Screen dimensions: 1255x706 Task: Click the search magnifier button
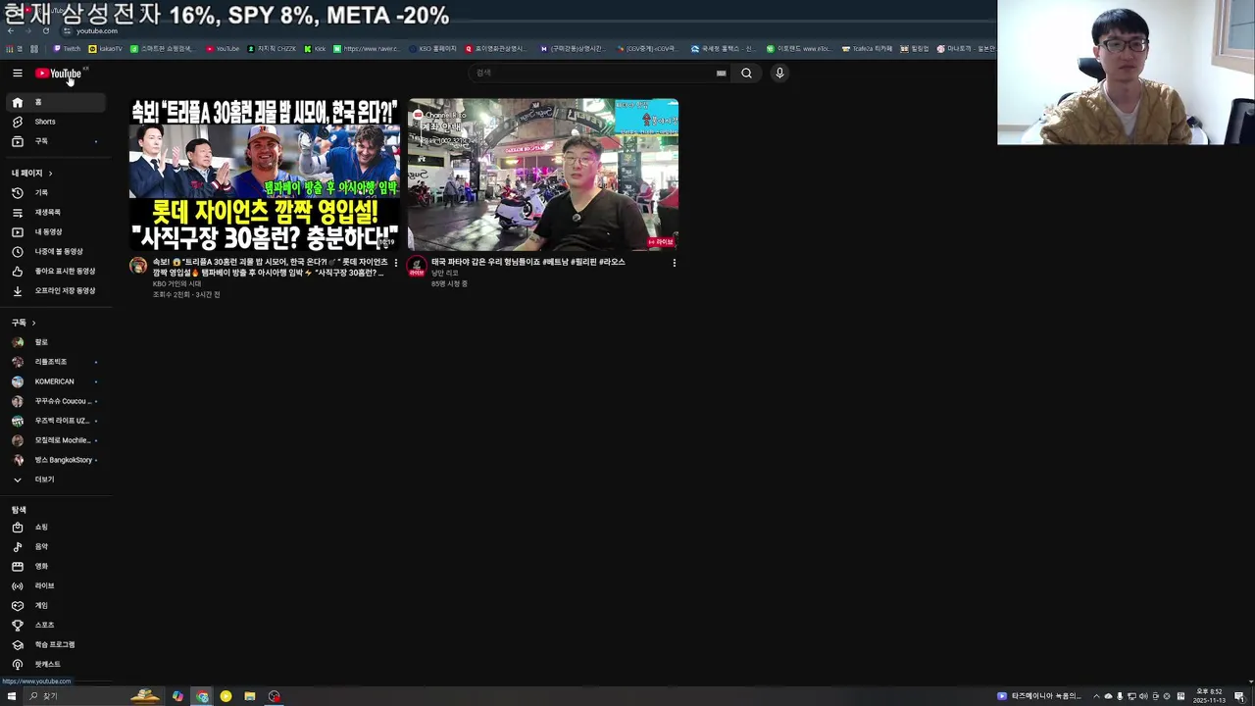(746, 73)
